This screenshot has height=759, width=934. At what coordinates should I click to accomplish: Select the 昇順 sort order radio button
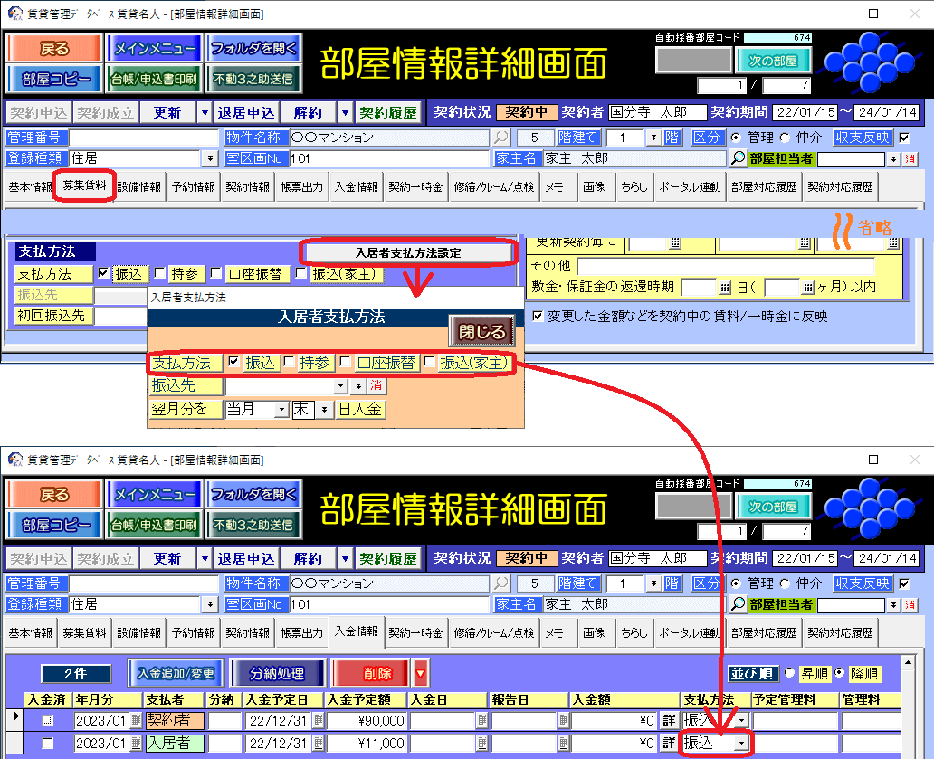pyautogui.click(x=789, y=673)
